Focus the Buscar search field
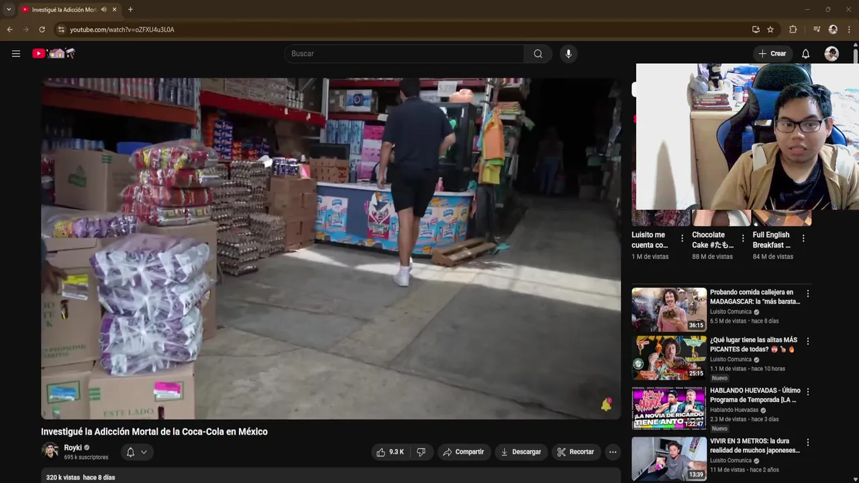859x483 pixels. 404,54
